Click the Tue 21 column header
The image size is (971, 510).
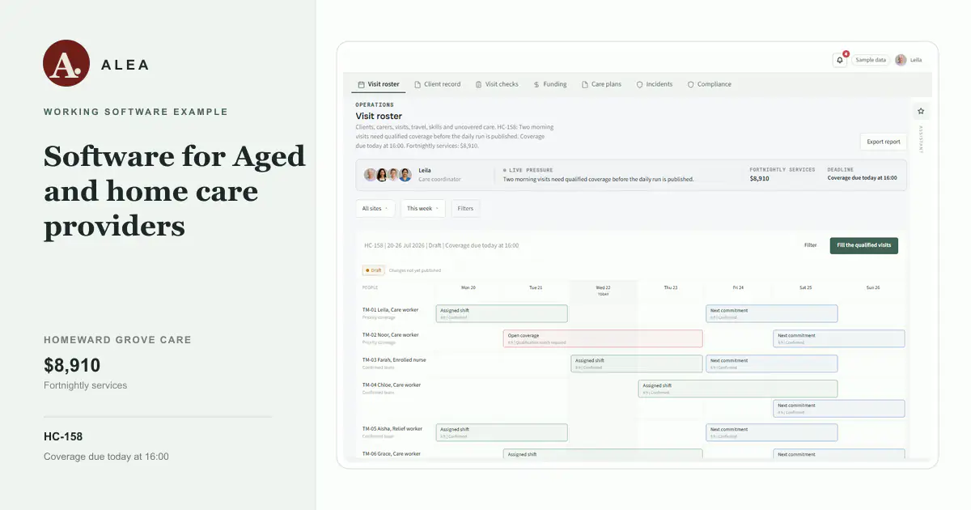[536, 287]
